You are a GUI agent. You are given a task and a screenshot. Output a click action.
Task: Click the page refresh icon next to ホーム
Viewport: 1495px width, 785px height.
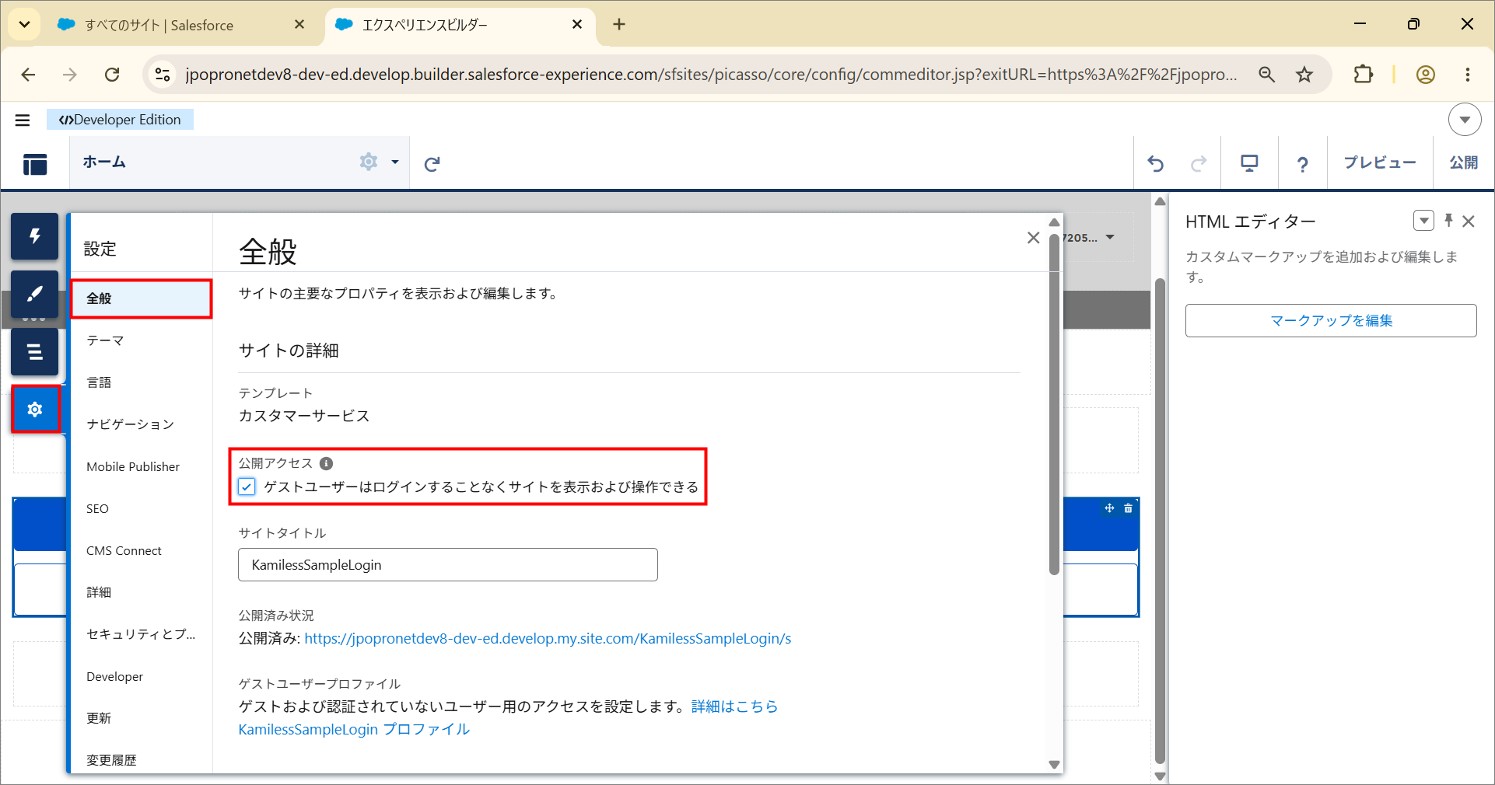432,163
